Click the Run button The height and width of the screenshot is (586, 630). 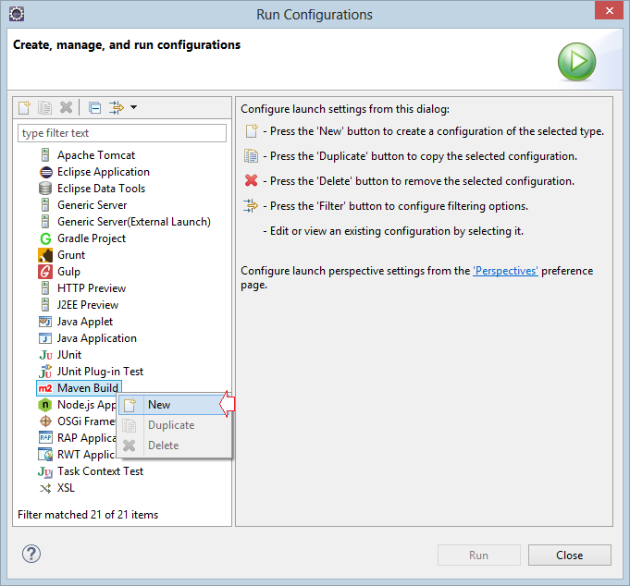pos(479,555)
